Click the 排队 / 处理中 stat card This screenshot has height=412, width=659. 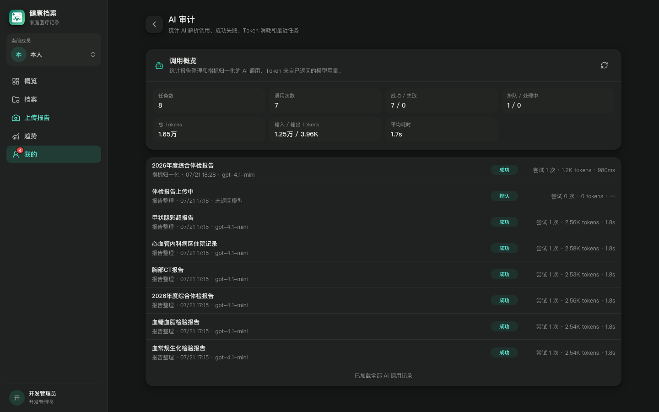click(558, 101)
